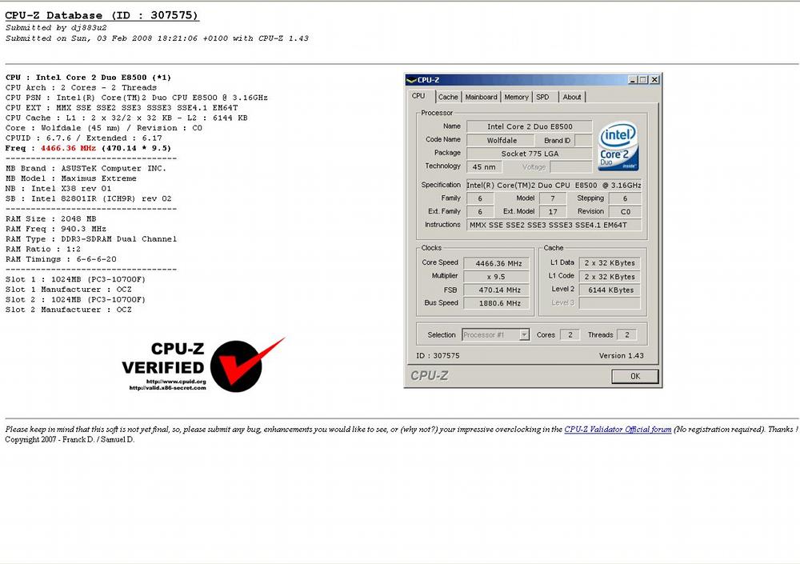Click the CPU-Z title bar icon
Screen dimensions: 800x564
411,80
